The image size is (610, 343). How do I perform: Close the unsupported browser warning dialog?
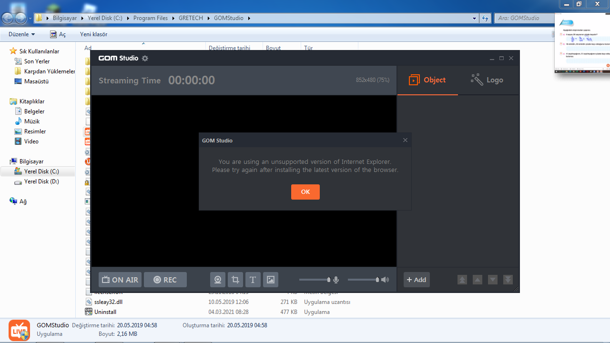[405, 140]
